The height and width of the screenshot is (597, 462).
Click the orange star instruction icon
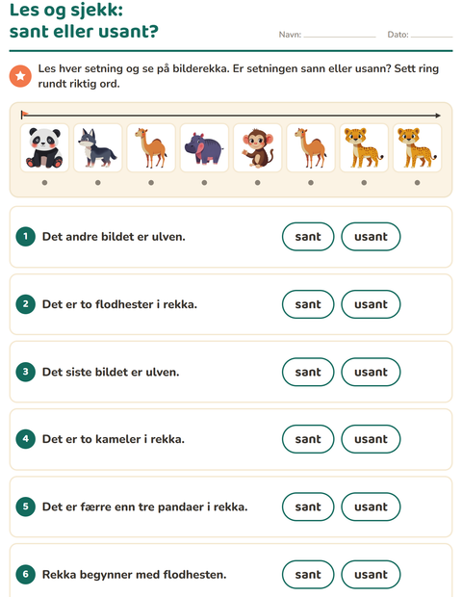point(20,76)
